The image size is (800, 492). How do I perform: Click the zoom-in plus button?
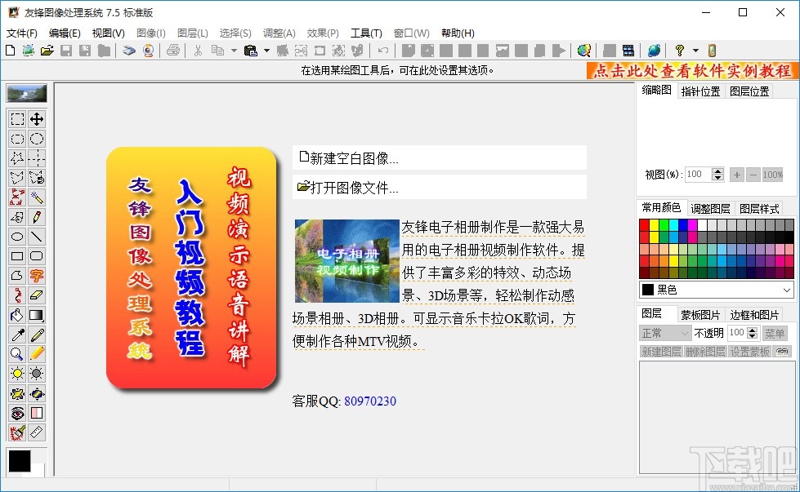[x=737, y=175]
